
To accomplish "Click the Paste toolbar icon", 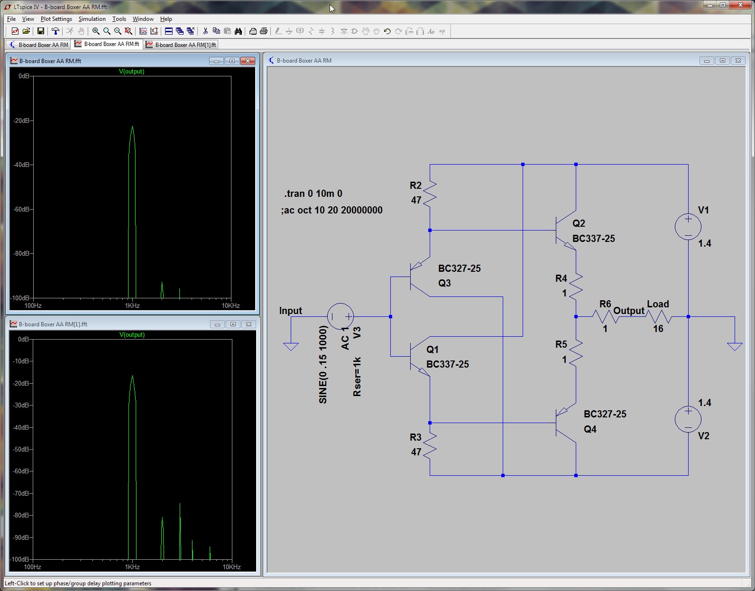I will [x=227, y=31].
